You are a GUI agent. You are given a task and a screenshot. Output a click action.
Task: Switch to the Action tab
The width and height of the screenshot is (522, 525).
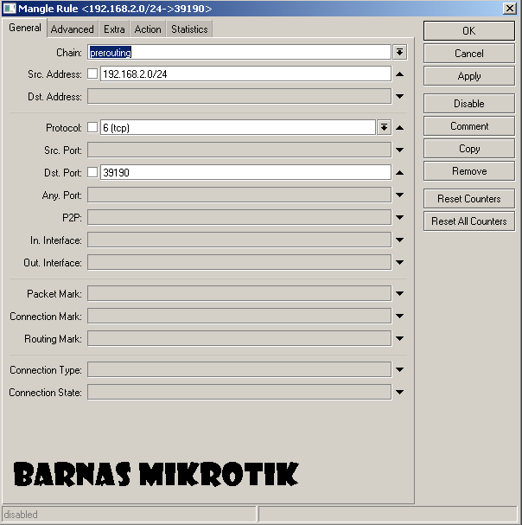pyautogui.click(x=148, y=29)
